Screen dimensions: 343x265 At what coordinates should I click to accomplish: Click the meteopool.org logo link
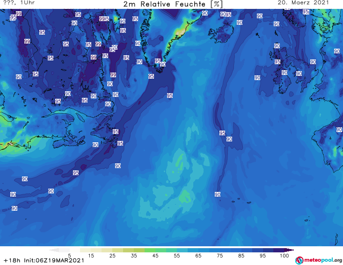pos(319,260)
